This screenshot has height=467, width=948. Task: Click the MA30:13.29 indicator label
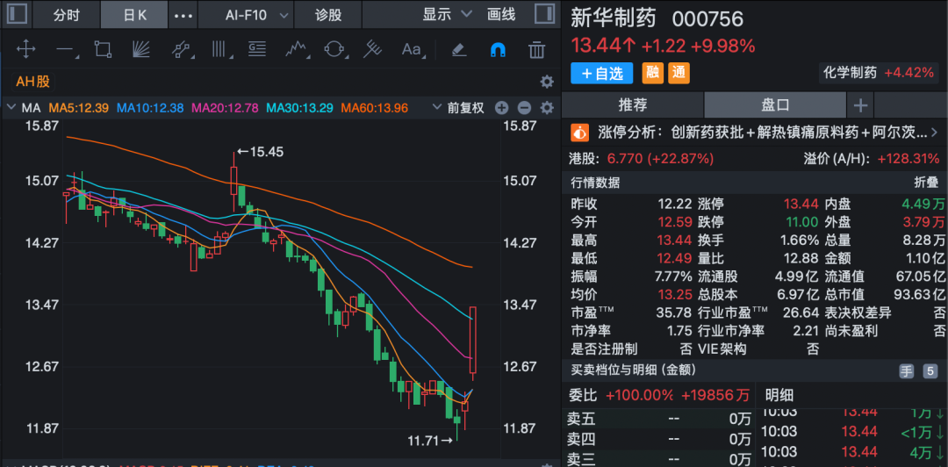(x=300, y=108)
